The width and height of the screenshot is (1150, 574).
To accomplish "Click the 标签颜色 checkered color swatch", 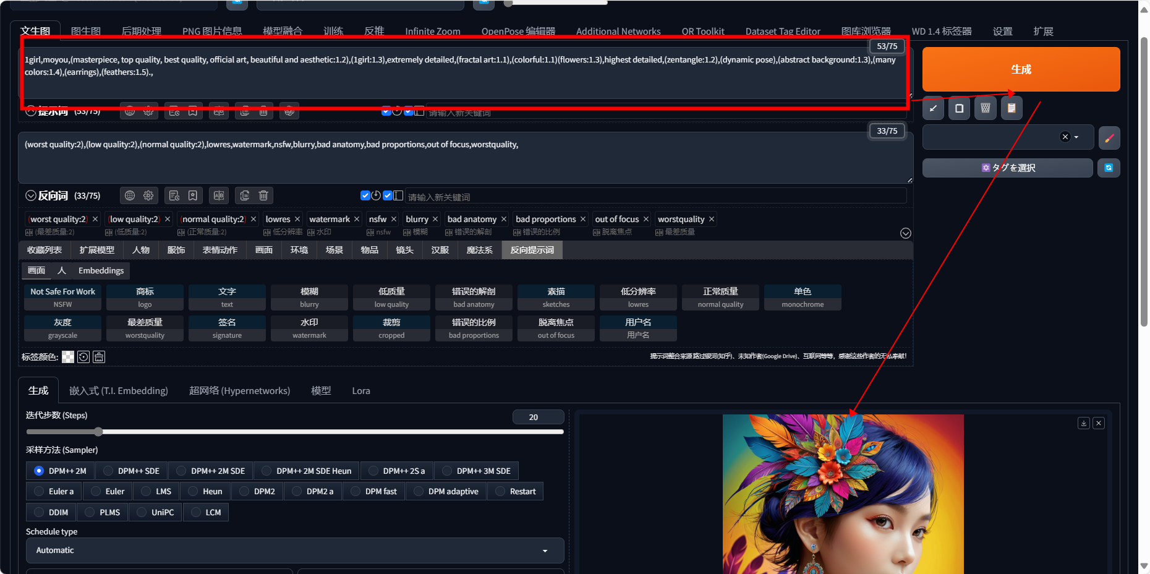I will 68,357.
